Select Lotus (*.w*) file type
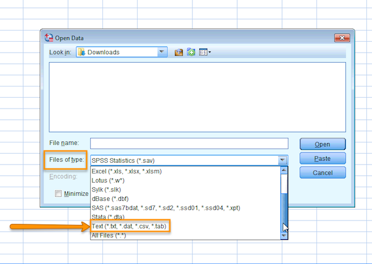 [x=185, y=180]
